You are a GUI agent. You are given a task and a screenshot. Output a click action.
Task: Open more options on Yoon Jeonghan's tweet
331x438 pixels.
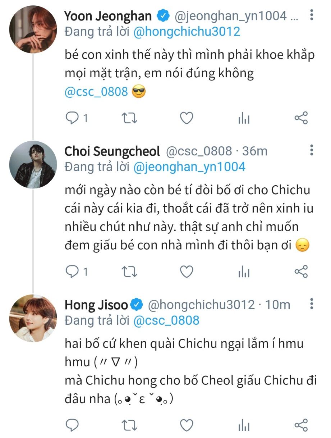312,15
